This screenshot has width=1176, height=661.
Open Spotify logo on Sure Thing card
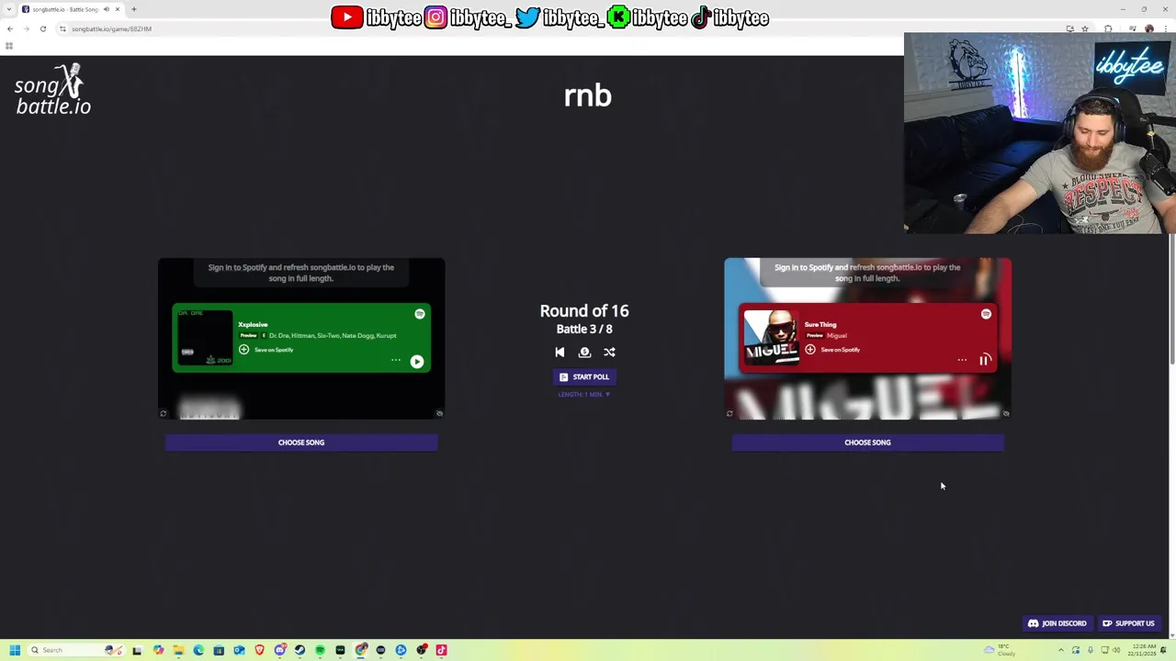pos(986,314)
